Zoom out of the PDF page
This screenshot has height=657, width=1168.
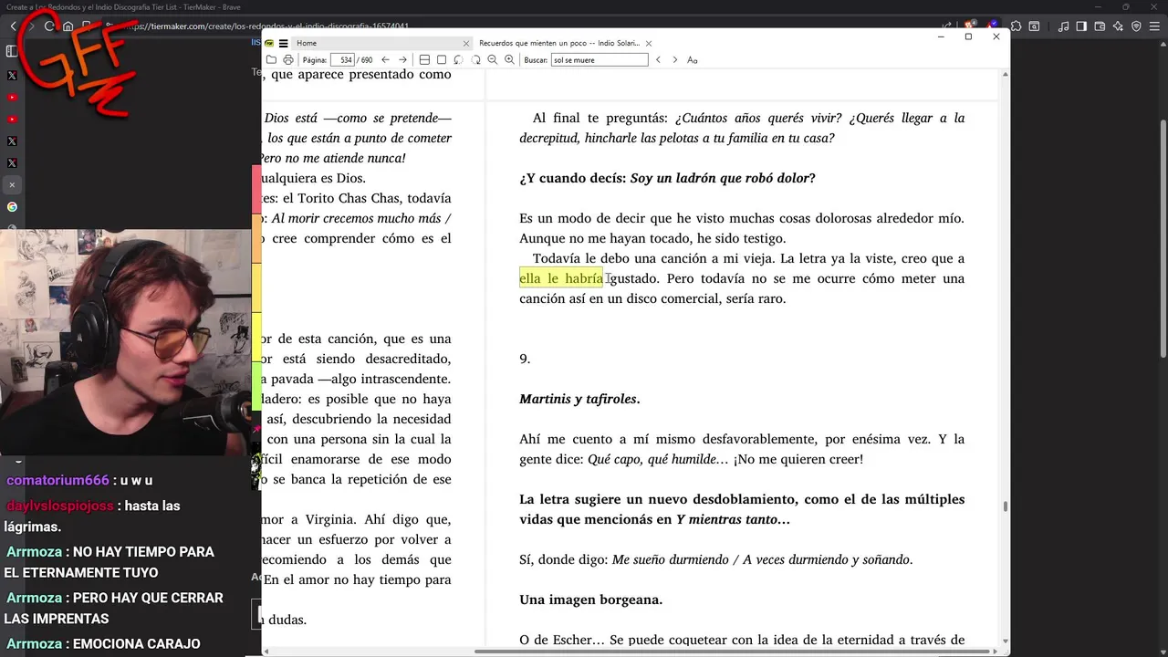point(493,59)
